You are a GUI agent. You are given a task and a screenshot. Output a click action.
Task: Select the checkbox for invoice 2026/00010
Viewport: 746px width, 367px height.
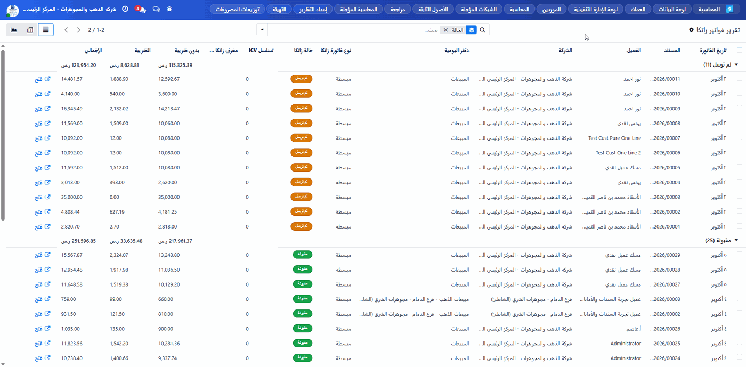click(739, 93)
